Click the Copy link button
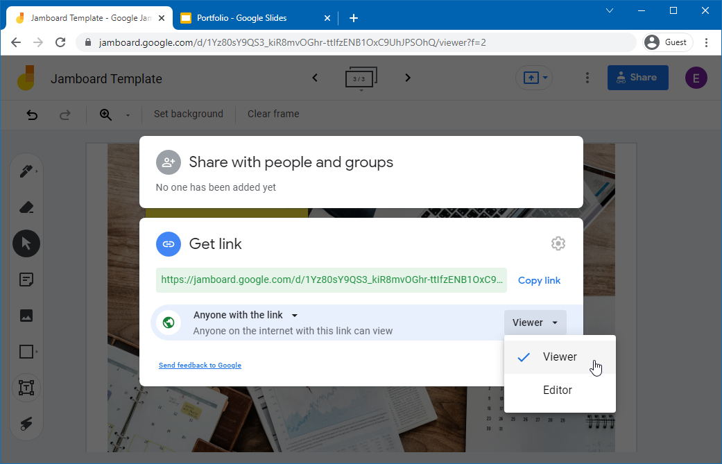 539,280
